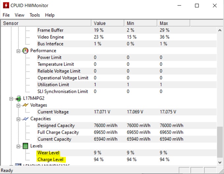Click the CPUID HWMonitor lightning app icon
The image size is (224, 174).
(x=6, y=5)
